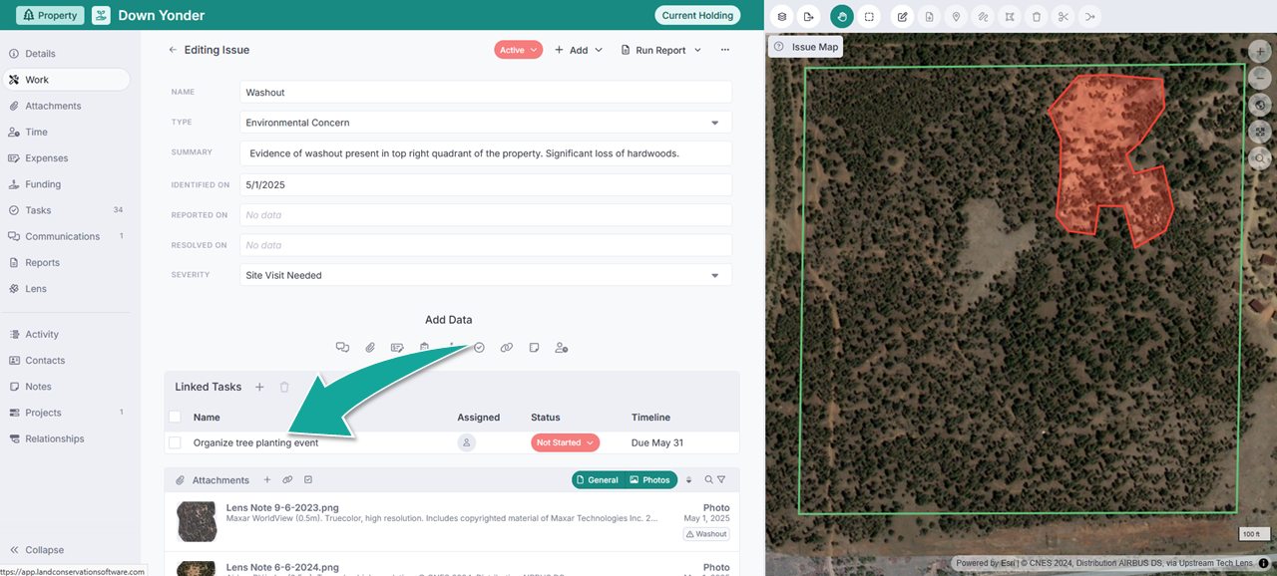Select the scissors cut tool
The image size is (1277, 576).
coord(1064,17)
